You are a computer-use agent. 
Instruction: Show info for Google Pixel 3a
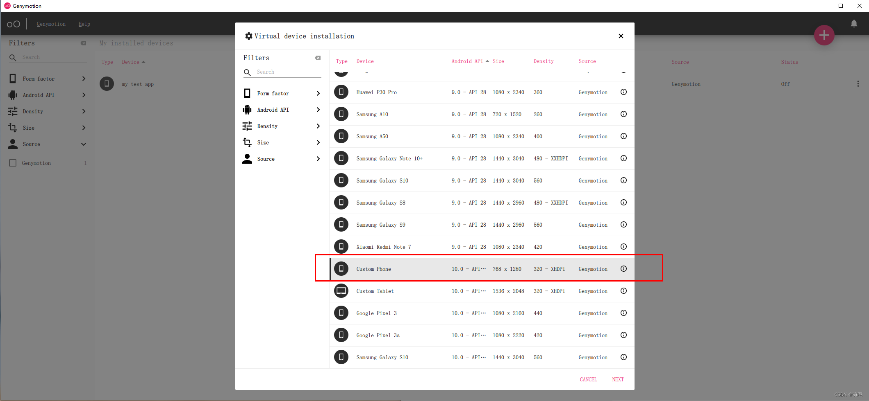pyautogui.click(x=623, y=335)
